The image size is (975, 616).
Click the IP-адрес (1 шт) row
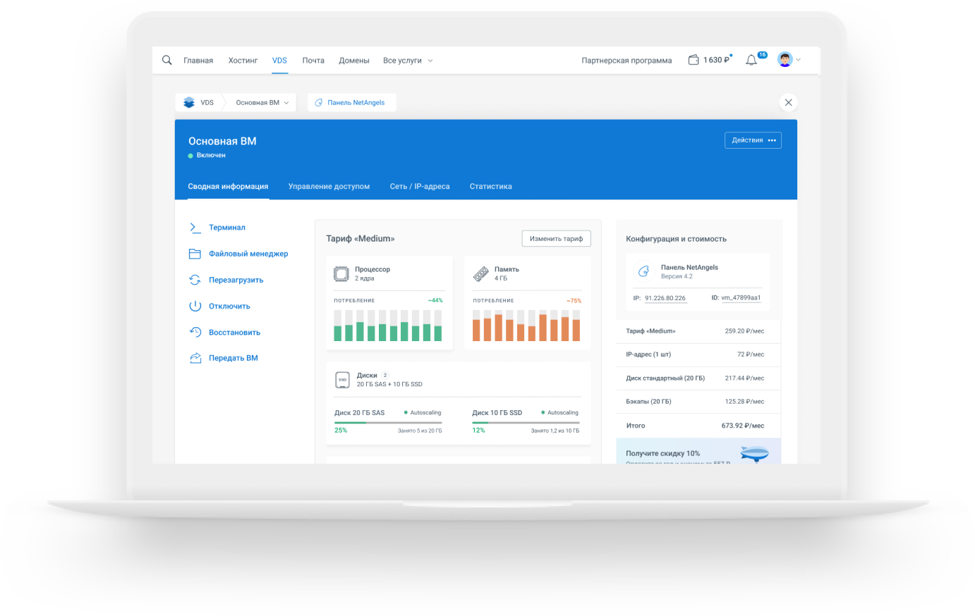(698, 355)
